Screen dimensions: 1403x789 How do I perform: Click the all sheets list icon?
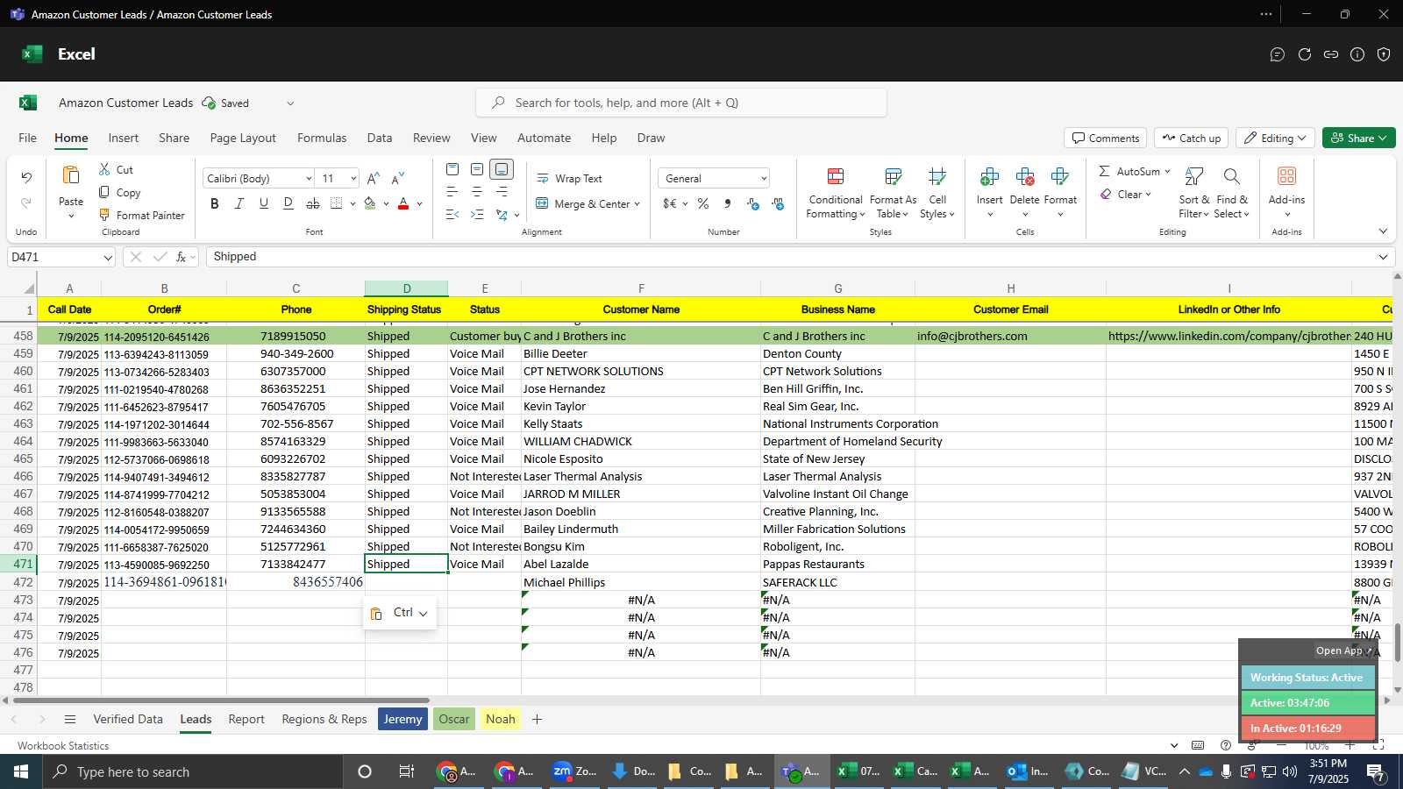[70, 719]
